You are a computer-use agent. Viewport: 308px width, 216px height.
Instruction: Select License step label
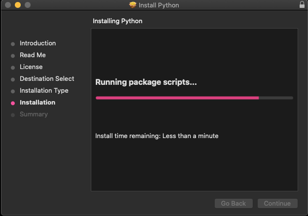[x=31, y=67]
